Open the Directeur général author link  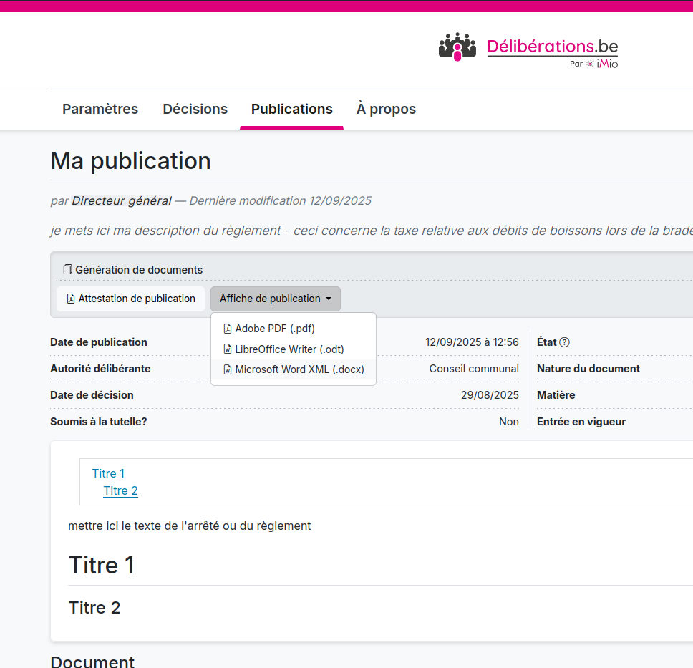point(121,200)
